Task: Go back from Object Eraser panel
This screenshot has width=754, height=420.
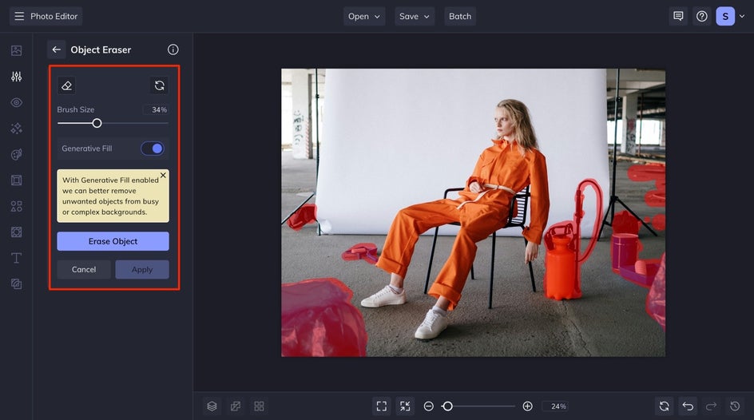Action: (x=56, y=50)
